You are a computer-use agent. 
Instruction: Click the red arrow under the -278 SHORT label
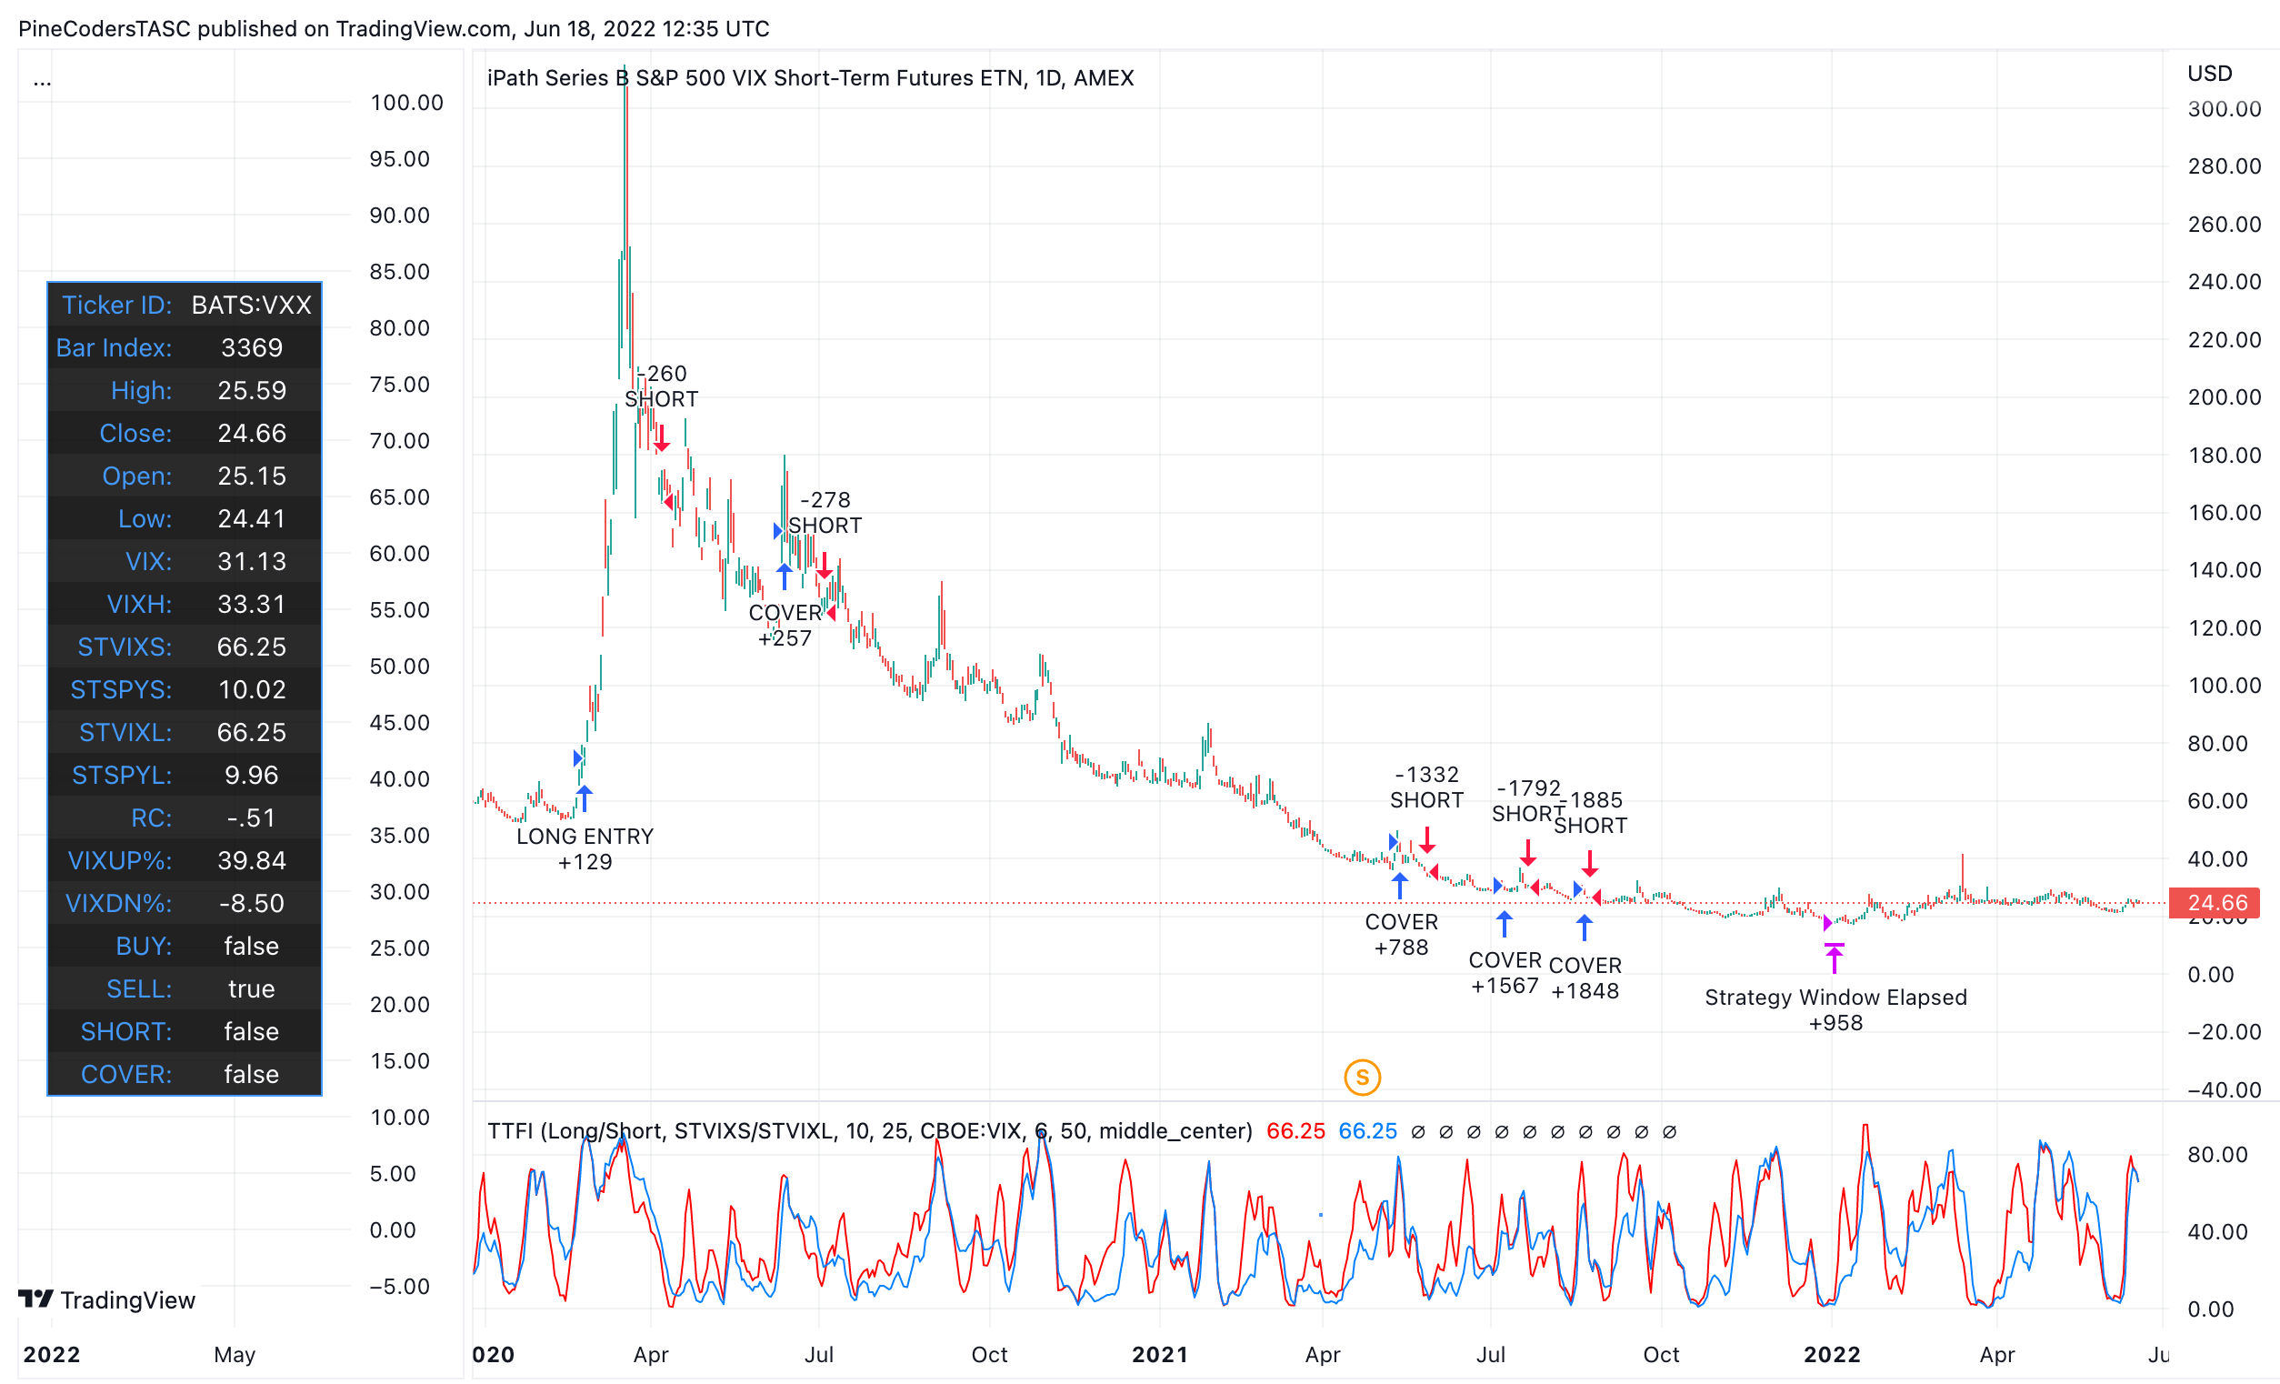pos(825,566)
